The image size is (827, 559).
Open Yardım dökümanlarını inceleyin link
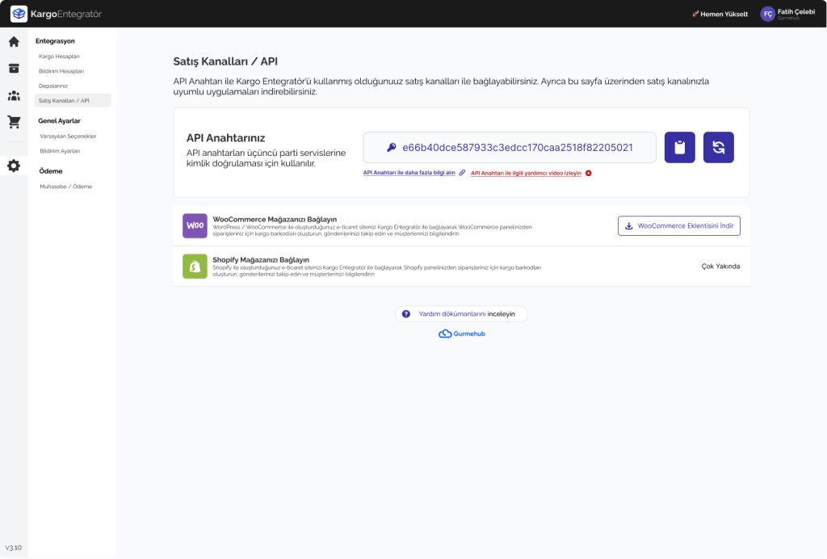coord(461,314)
